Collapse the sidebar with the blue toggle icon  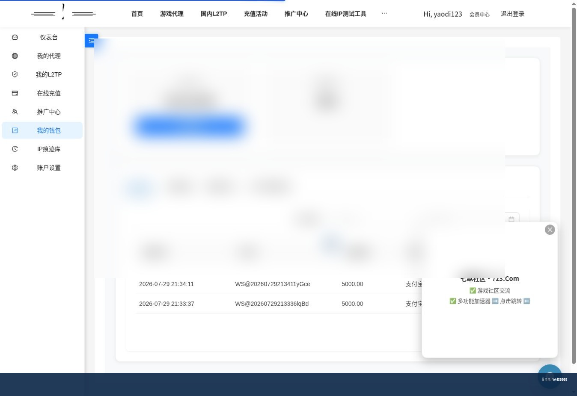[91, 41]
